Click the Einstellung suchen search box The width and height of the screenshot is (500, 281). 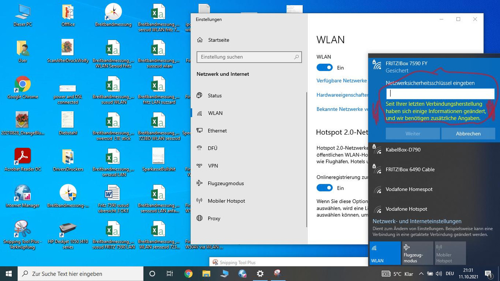click(x=249, y=57)
